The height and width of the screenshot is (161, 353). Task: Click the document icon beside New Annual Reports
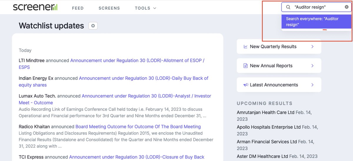245,66
